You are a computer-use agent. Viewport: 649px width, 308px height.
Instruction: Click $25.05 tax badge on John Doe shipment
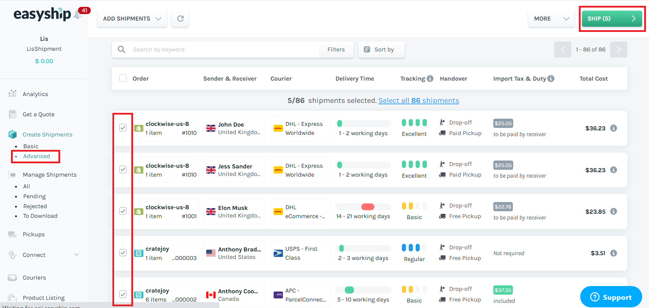coord(503,123)
